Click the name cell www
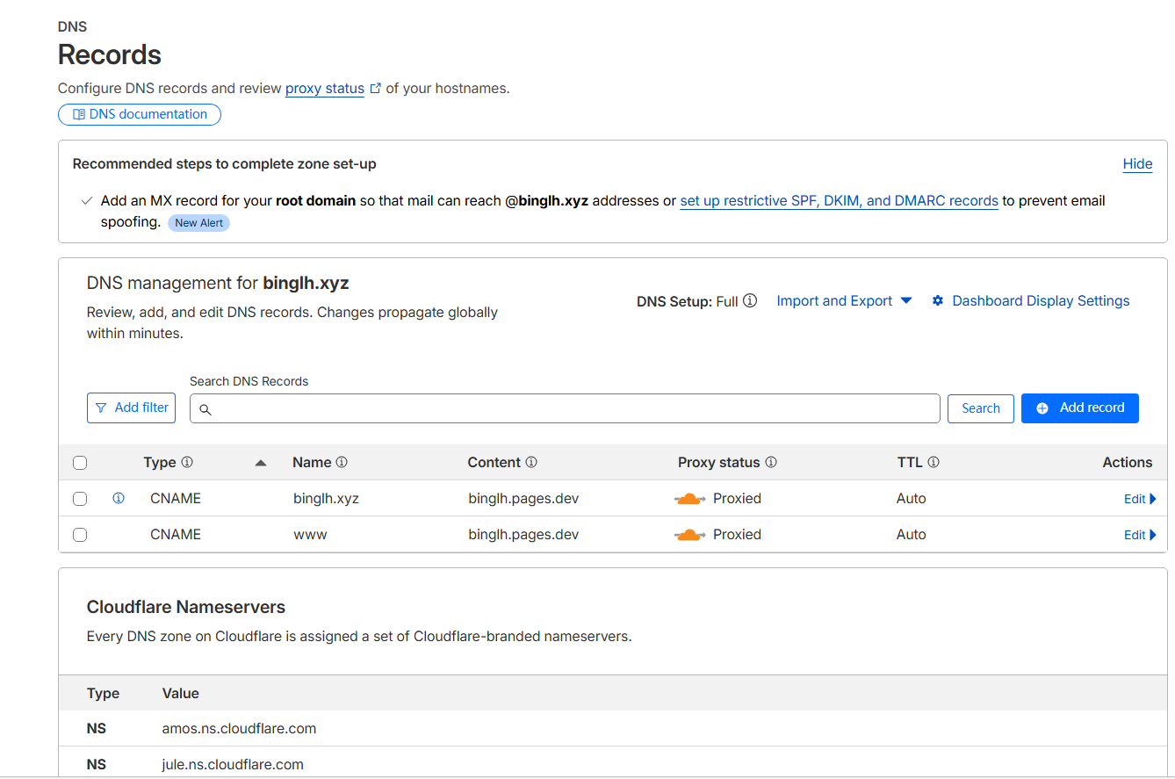The width and height of the screenshot is (1175, 779). coord(310,535)
